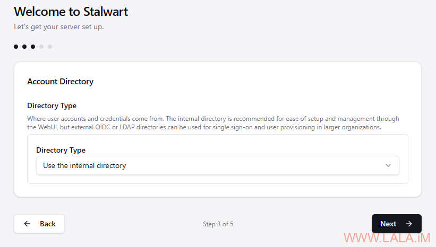The image size is (436, 247).
Task: Proceed with the Next button
Action: (397, 224)
